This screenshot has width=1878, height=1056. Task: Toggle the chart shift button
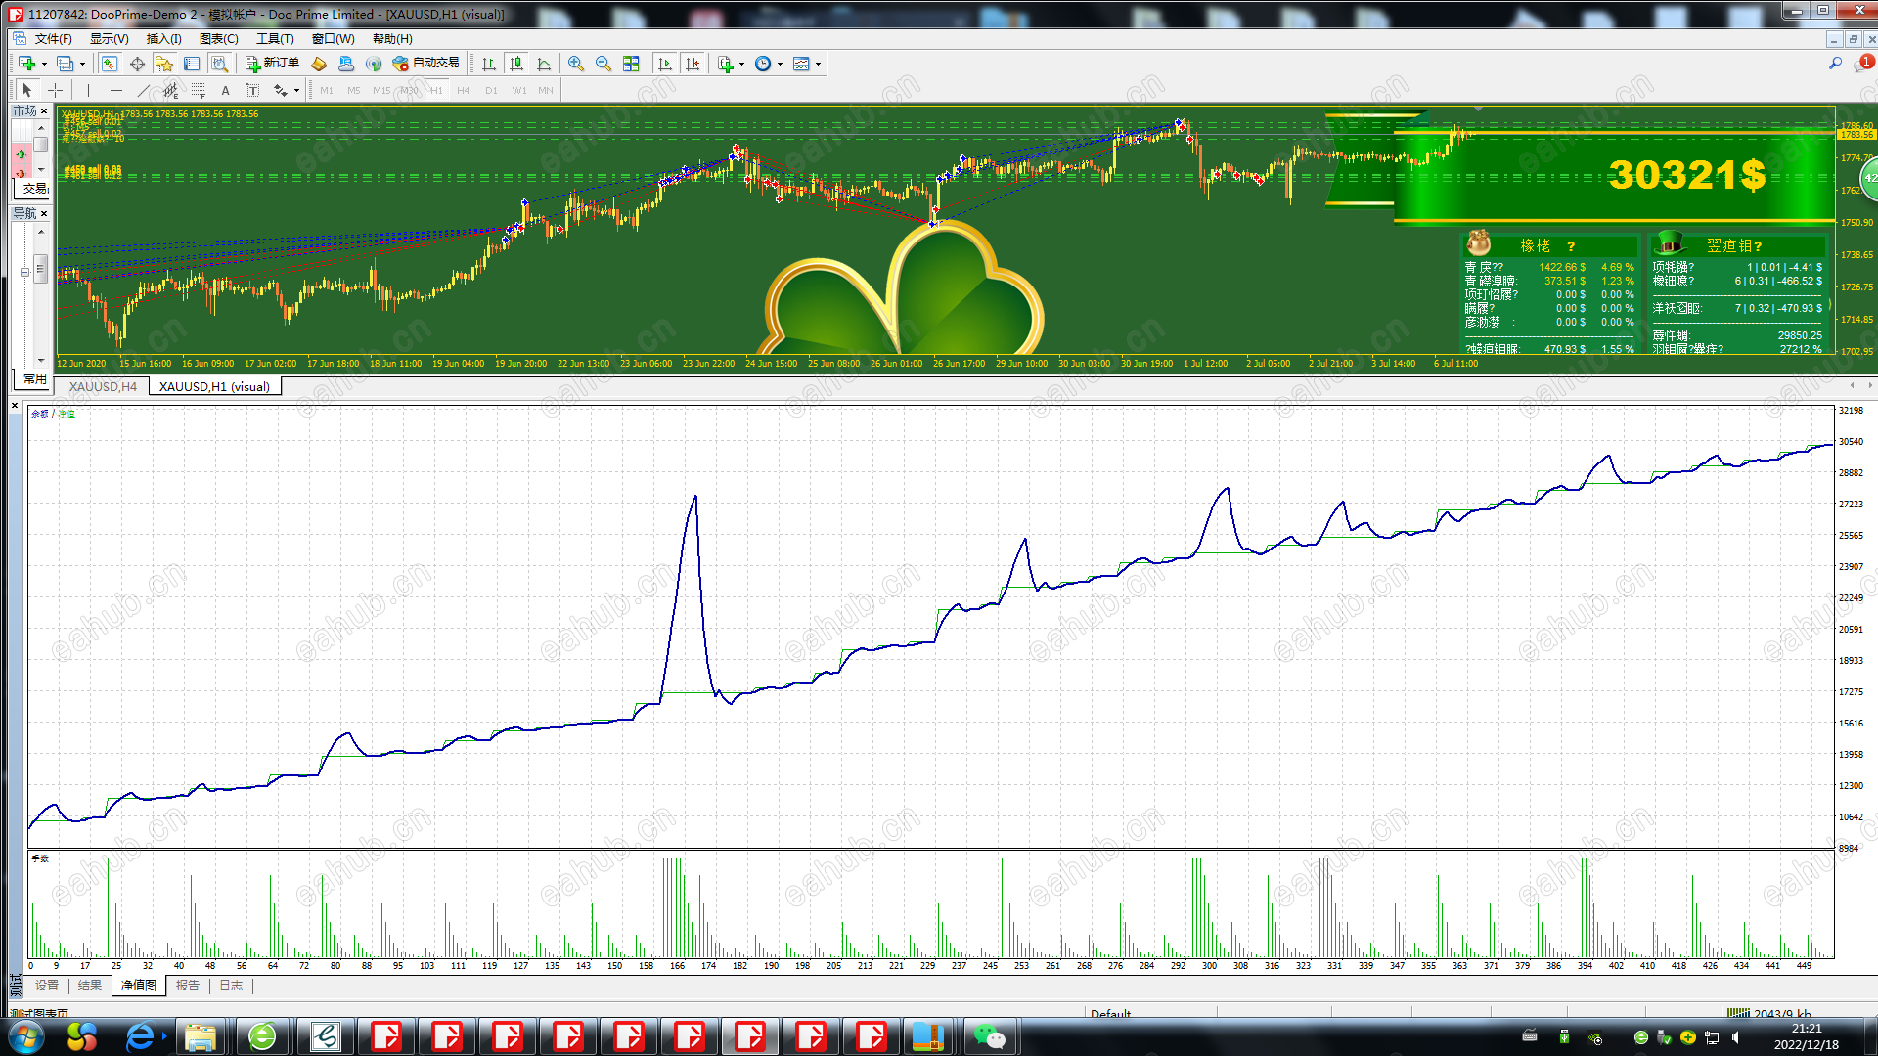coord(693,64)
